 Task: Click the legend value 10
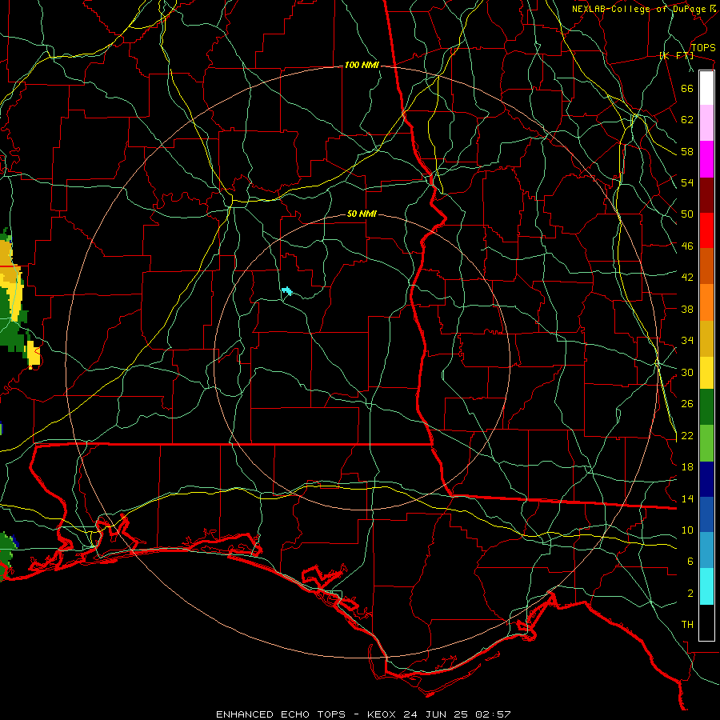pyautogui.click(x=687, y=530)
